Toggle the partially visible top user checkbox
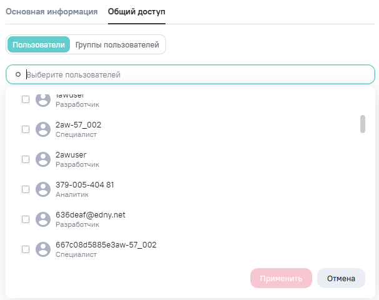Viewport: 379px width, 300px height. click(26, 99)
